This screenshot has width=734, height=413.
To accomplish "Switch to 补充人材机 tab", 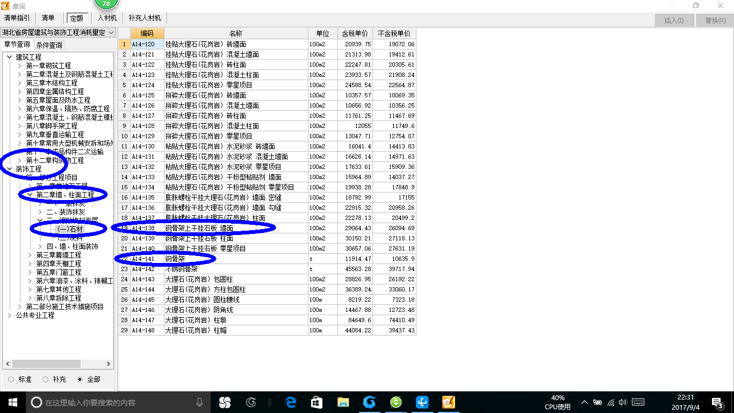I will [x=145, y=18].
